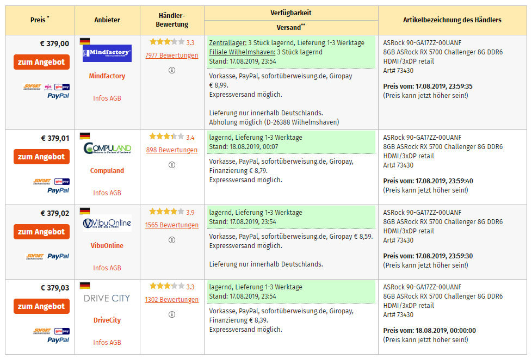Click the Verfügbarkeit column header
532x359 pixels.
pos(291,13)
